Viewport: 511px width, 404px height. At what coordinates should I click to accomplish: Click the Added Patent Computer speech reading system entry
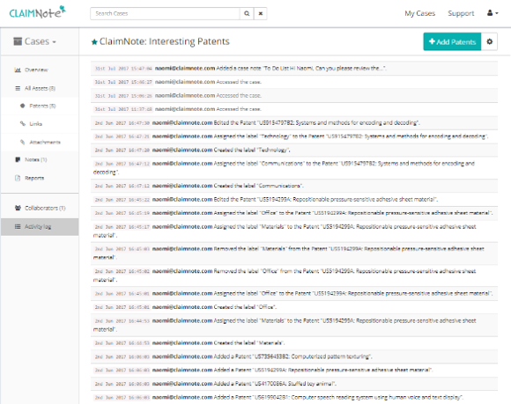tap(294, 397)
